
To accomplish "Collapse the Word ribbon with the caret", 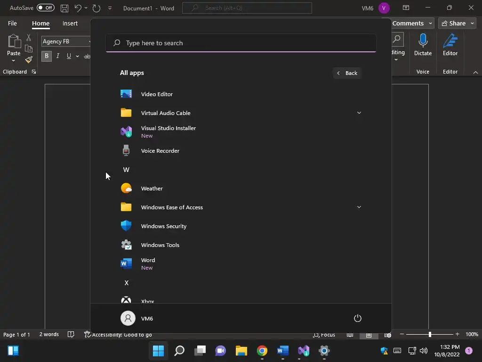I will click(475, 72).
